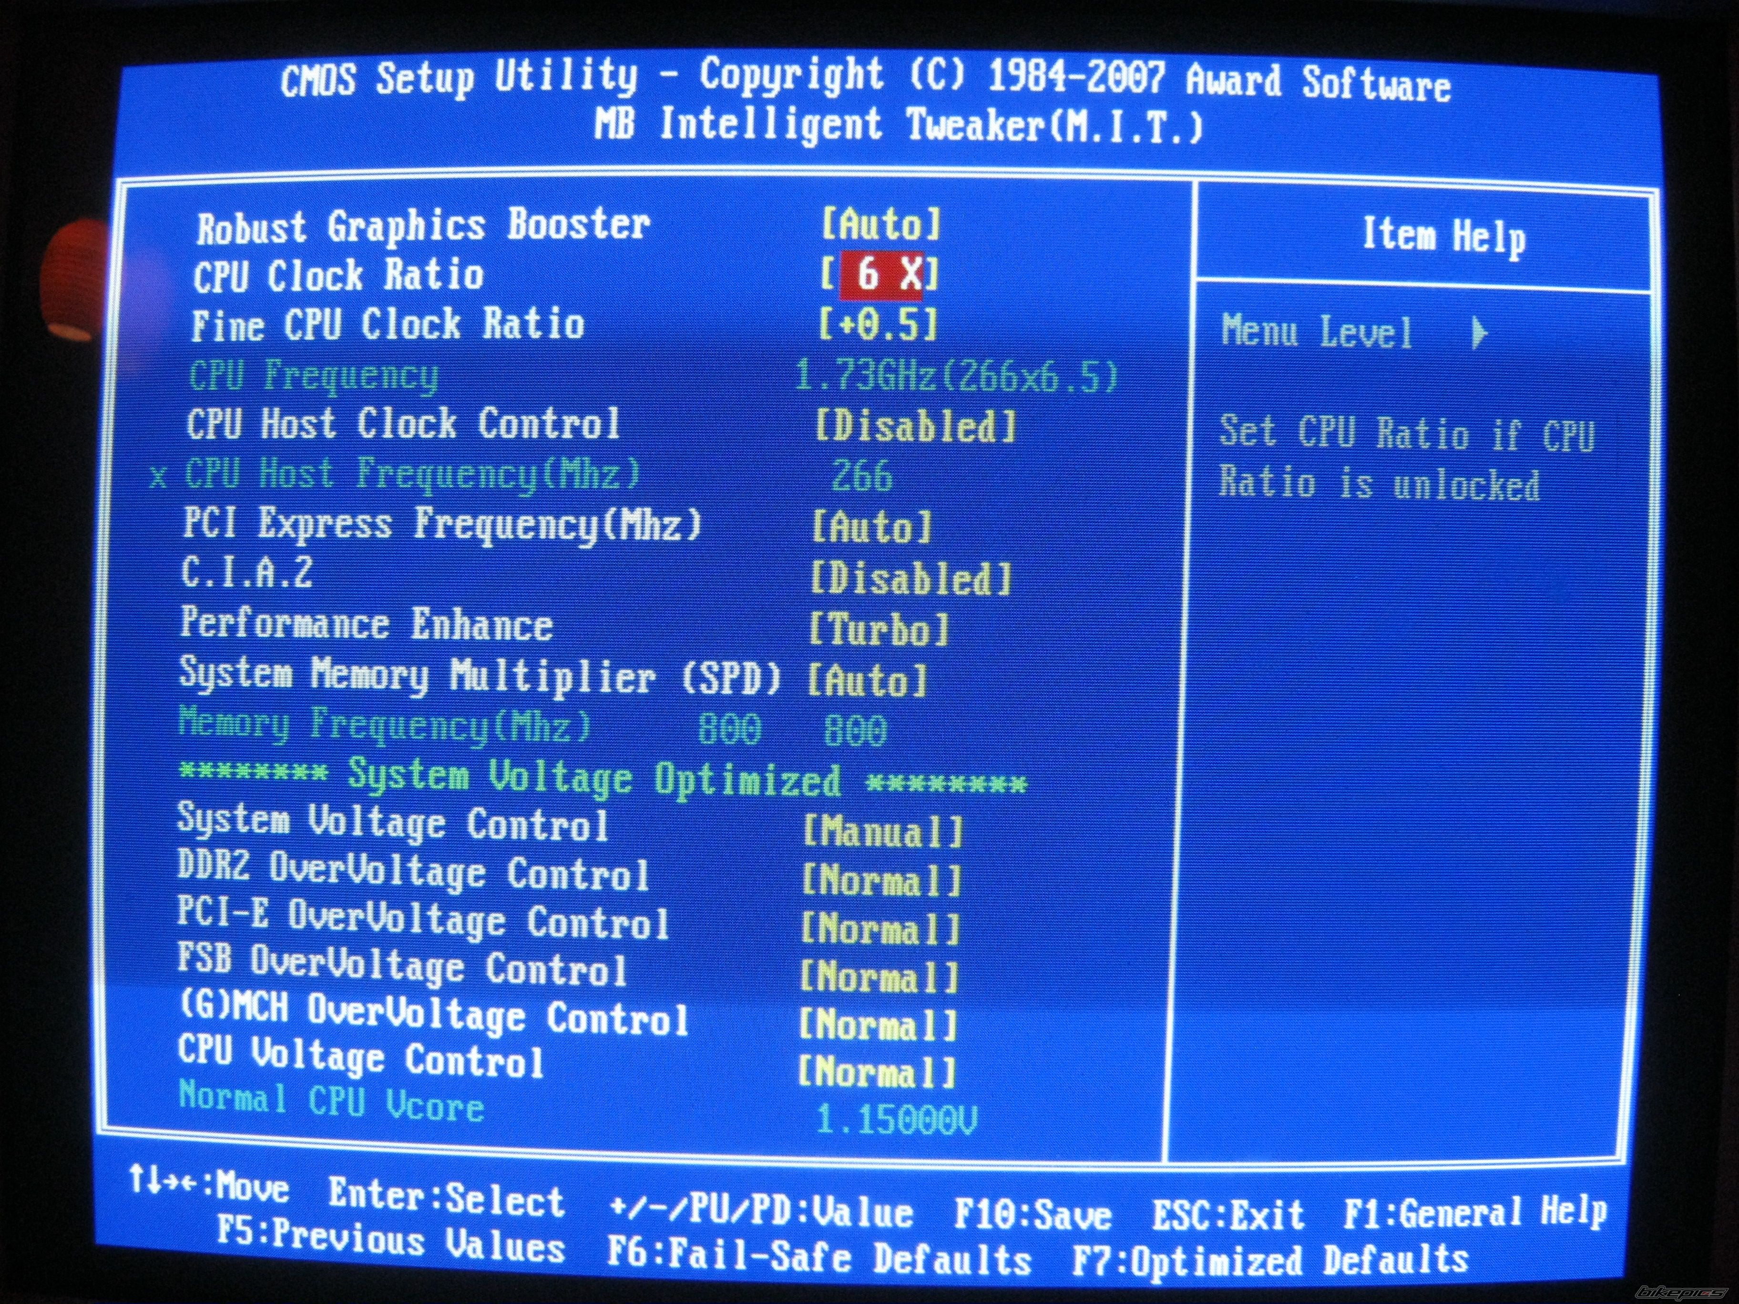1739x1304 pixels.
Task: Click the CPU Clock Ratio label
Action: coord(338,276)
